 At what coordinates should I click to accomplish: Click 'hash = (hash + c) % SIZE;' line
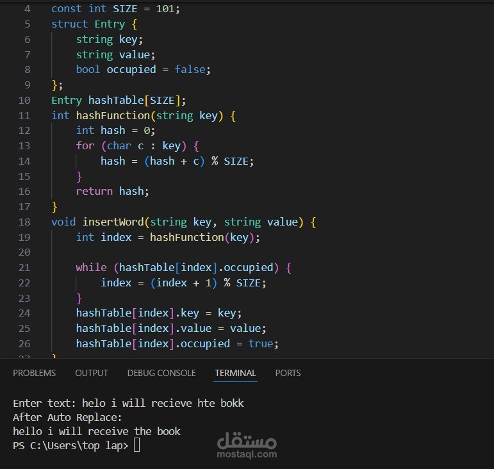pos(177,161)
